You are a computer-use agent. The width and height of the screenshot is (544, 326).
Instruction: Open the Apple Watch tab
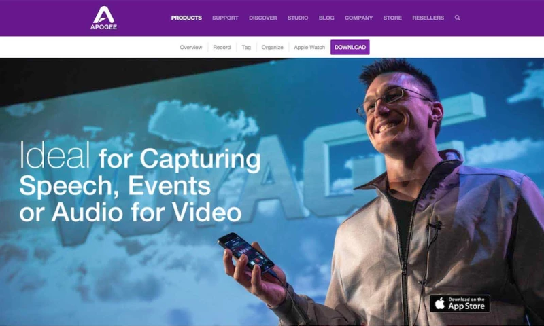309,47
